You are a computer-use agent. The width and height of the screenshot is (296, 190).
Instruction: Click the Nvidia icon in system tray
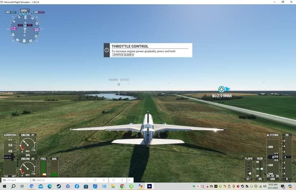tap(216, 186)
